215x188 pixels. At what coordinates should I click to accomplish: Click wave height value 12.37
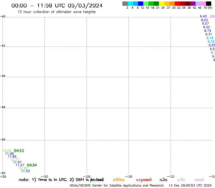point(15,159)
